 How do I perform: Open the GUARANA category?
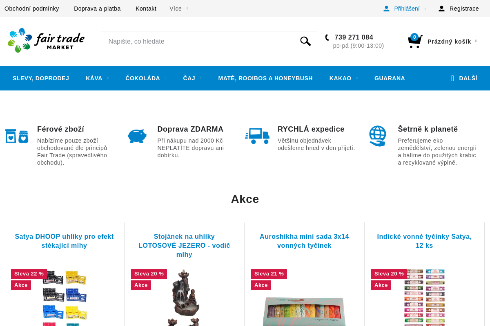(x=390, y=78)
